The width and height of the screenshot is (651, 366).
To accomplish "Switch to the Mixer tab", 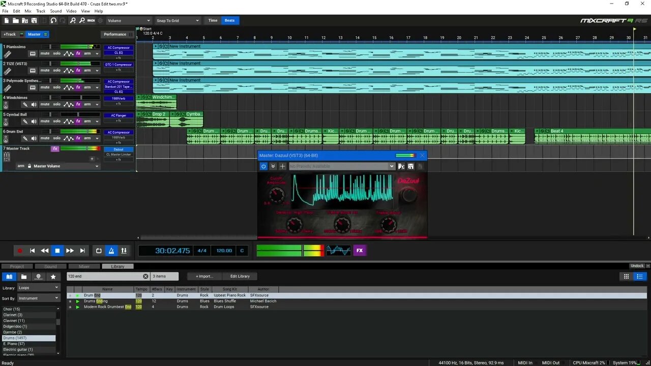I will pyautogui.click(x=84, y=266).
